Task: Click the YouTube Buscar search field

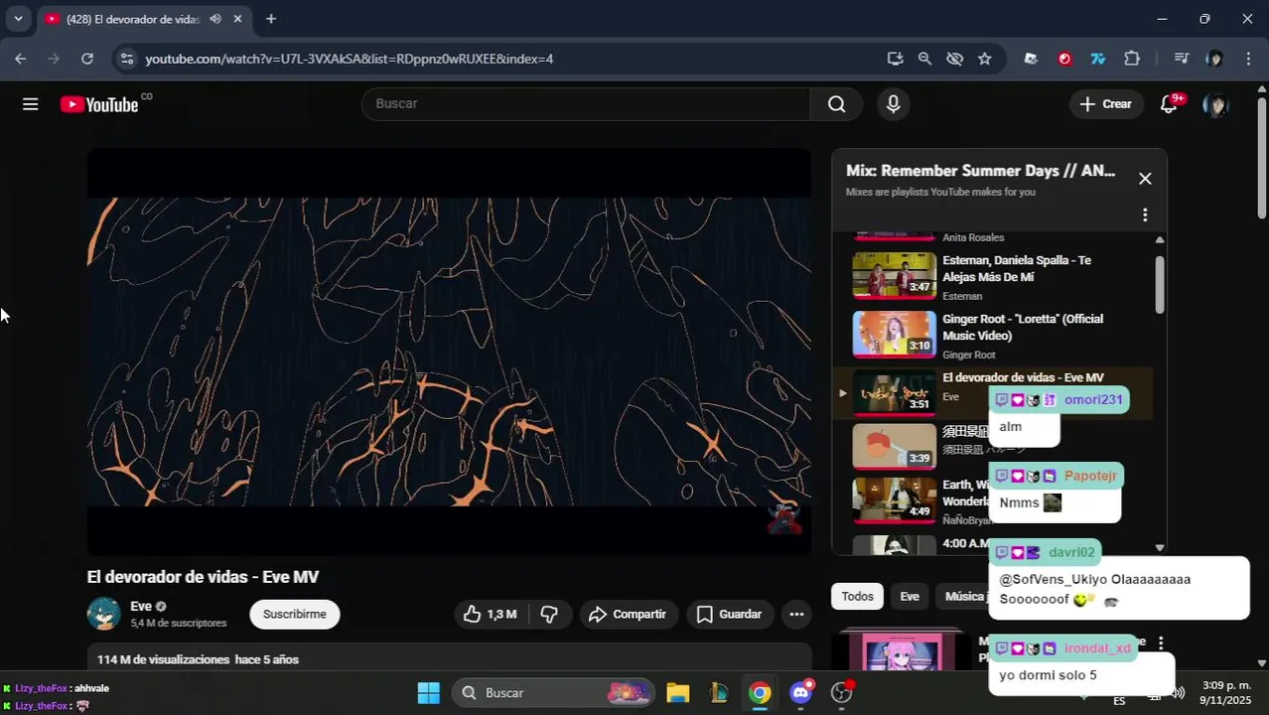Action: [x=586, y=104]
